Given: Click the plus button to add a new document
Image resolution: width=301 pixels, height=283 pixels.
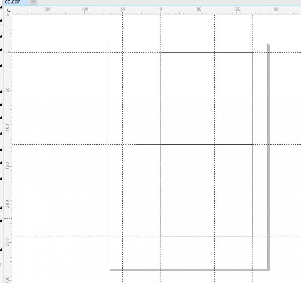Looking at the screenshot, I should pos(33,2).
